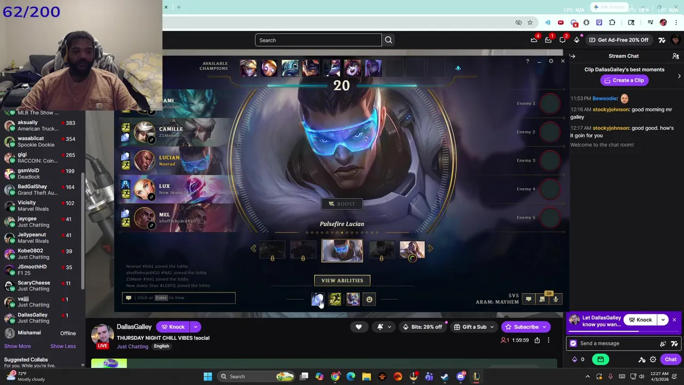Open the Chrome three-dot menu

677,22
